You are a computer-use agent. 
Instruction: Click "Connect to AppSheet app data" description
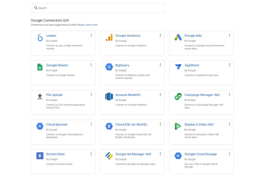click(201, 75)
